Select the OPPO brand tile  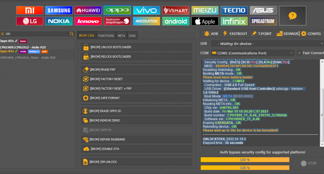point(117,10)
